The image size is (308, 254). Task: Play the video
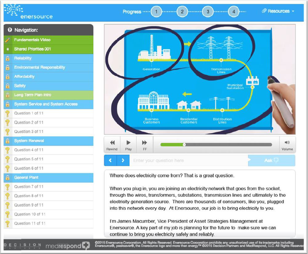[128, 145]
